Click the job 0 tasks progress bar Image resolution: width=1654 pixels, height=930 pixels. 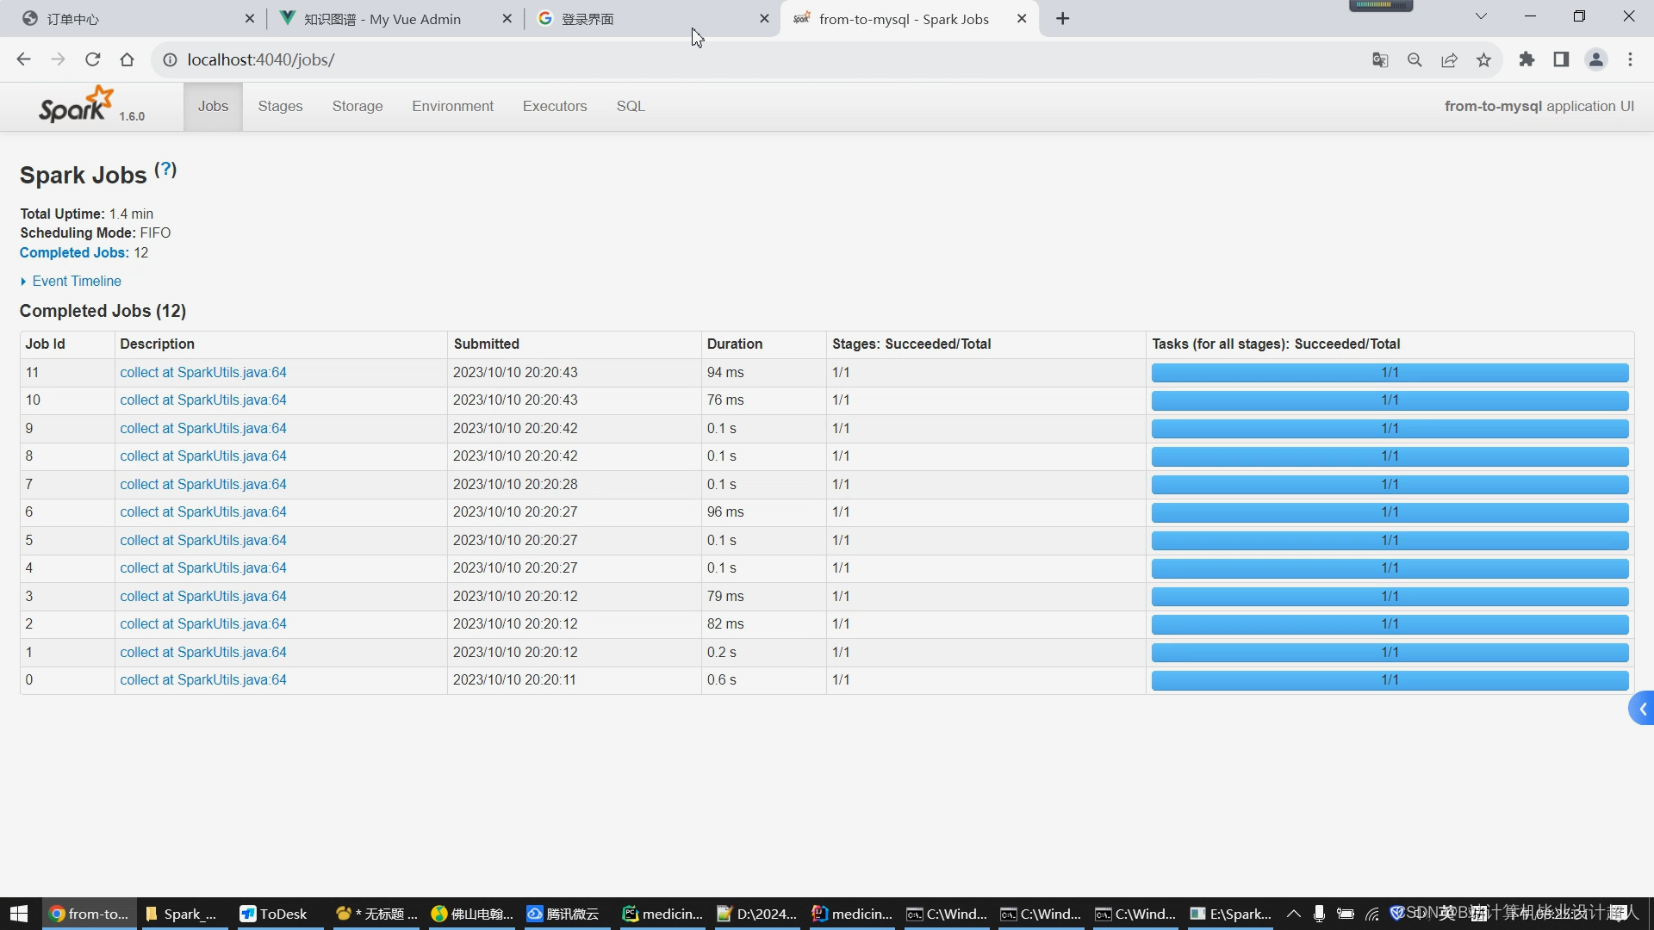tap(1390, 680)
